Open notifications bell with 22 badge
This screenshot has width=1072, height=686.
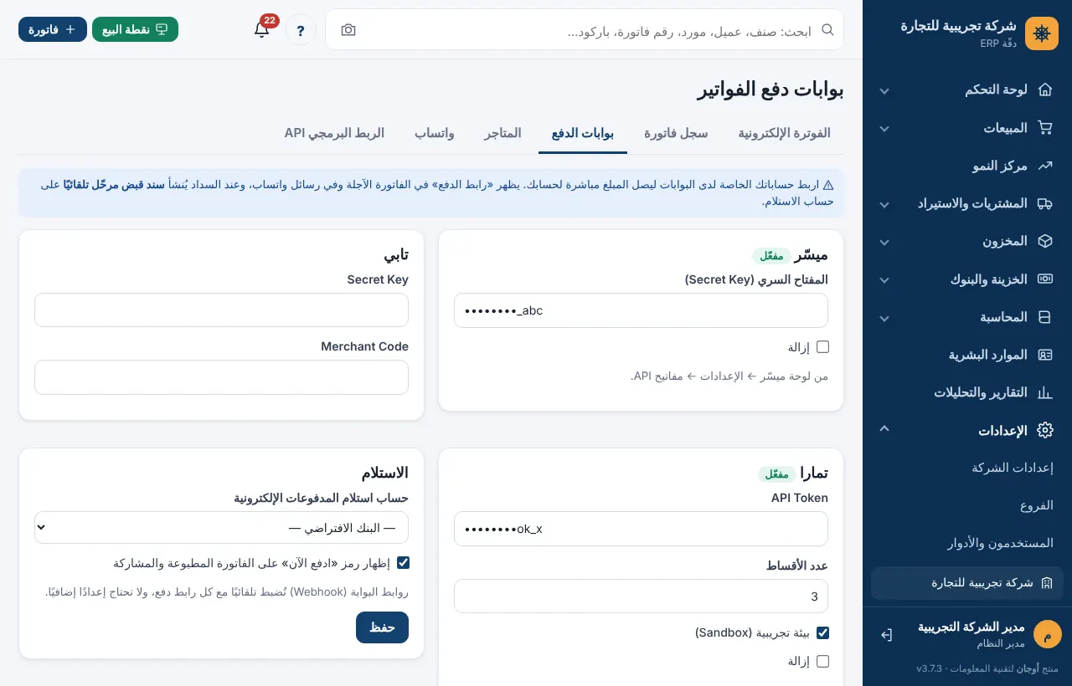point(261,30)
